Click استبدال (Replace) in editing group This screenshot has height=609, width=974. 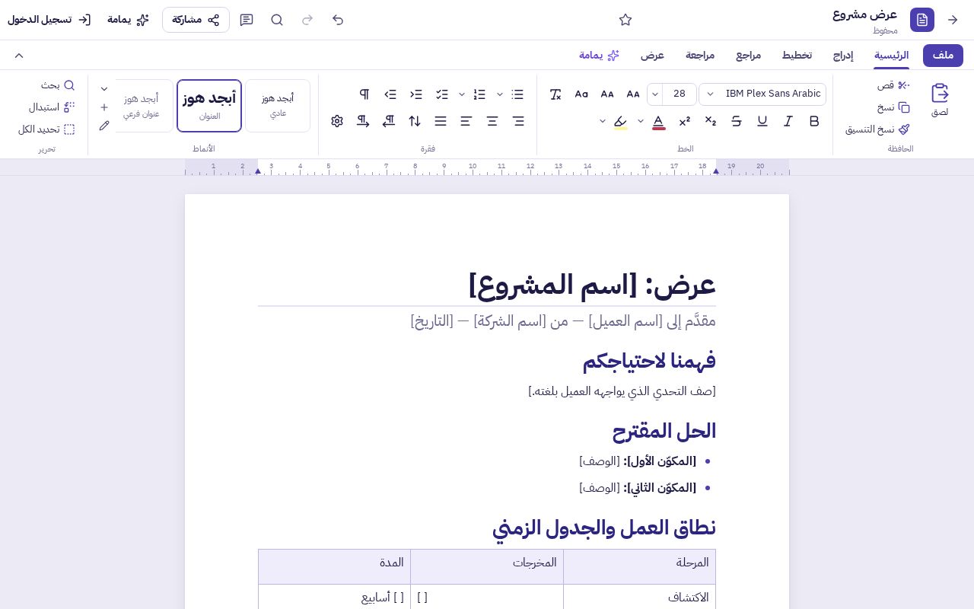click(52, 107)
